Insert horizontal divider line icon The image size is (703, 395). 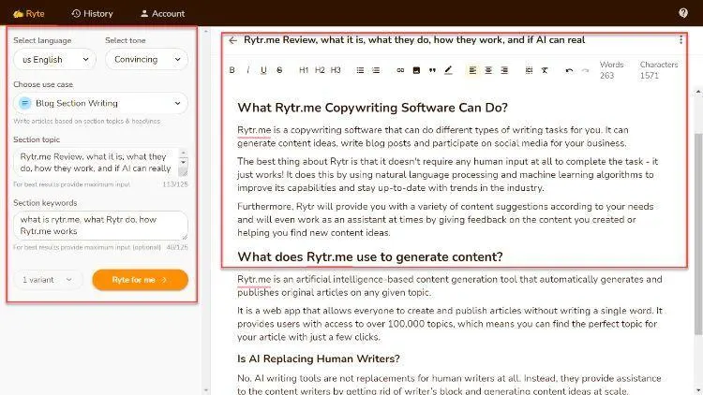point(529,70)
